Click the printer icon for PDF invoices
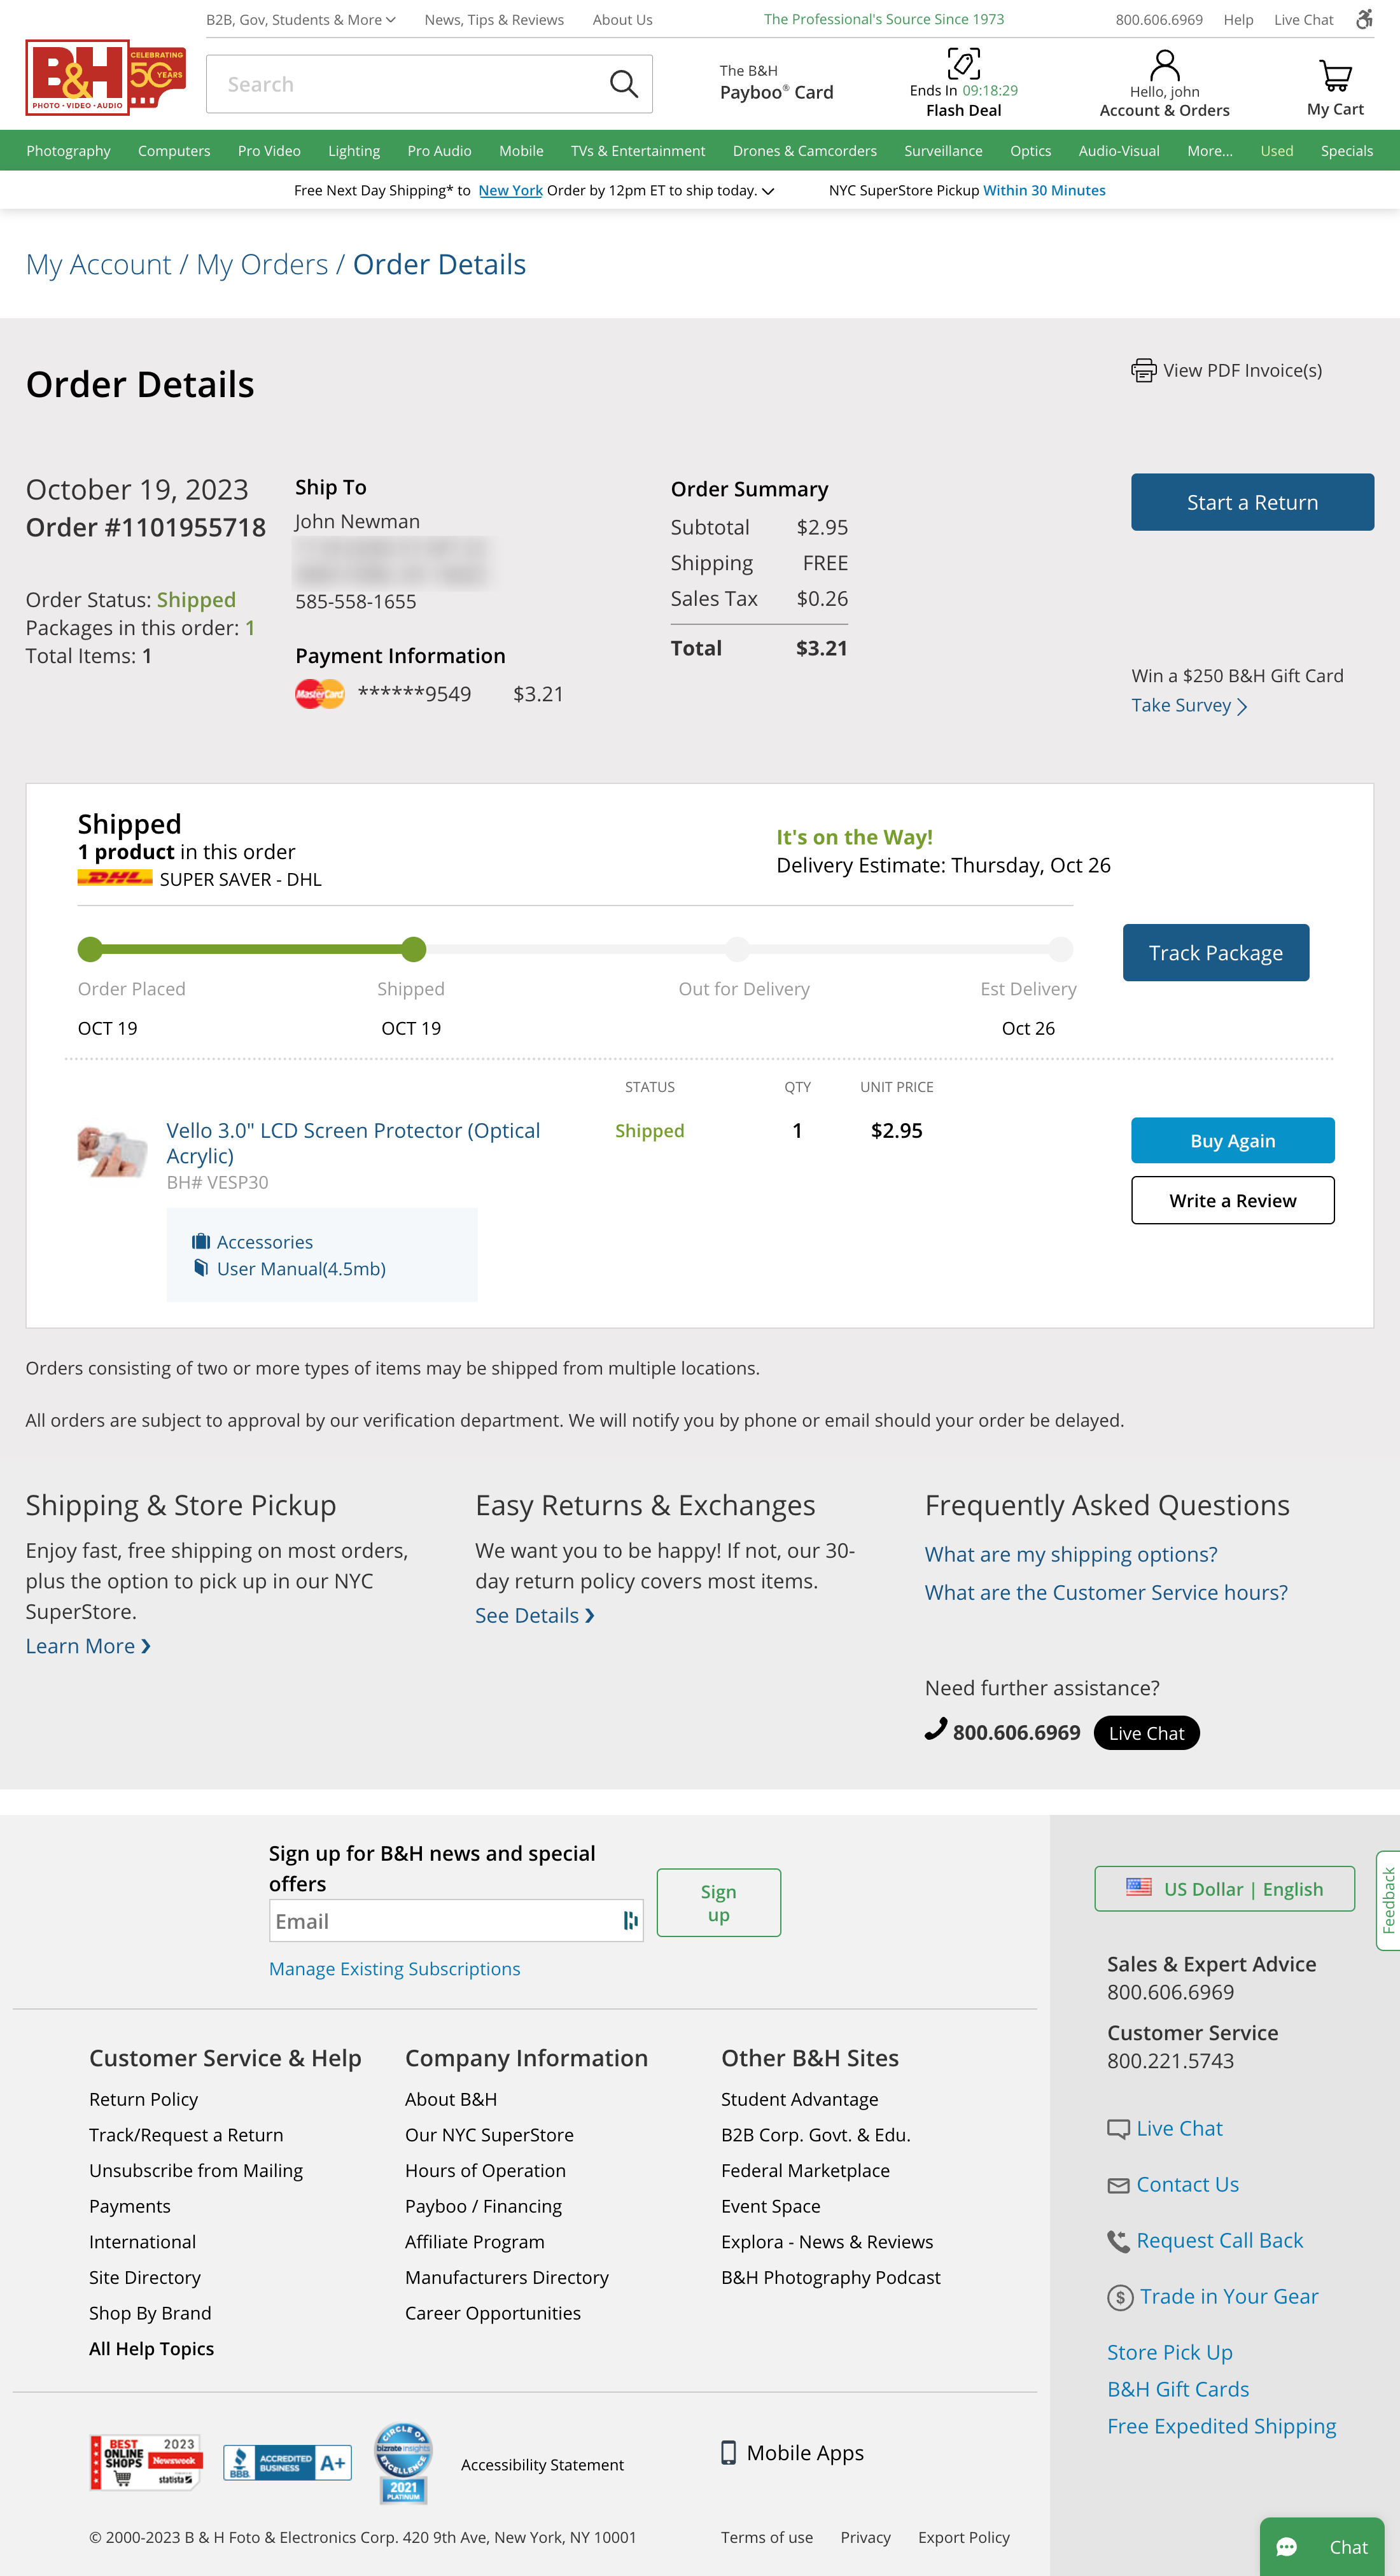The image size is (1400, 2576). pyautogui.click(x=1143, y=371)
